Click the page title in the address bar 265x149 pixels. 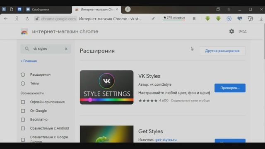point(110,19)
